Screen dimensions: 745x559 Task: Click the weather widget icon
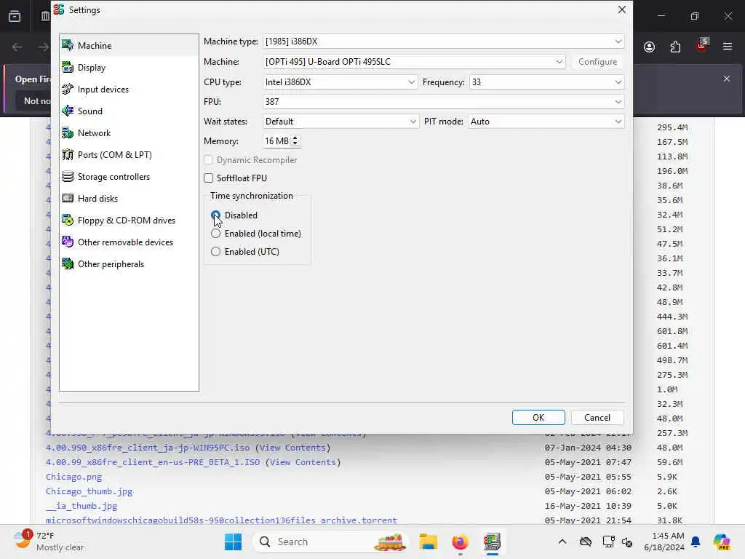coord(22,541)
